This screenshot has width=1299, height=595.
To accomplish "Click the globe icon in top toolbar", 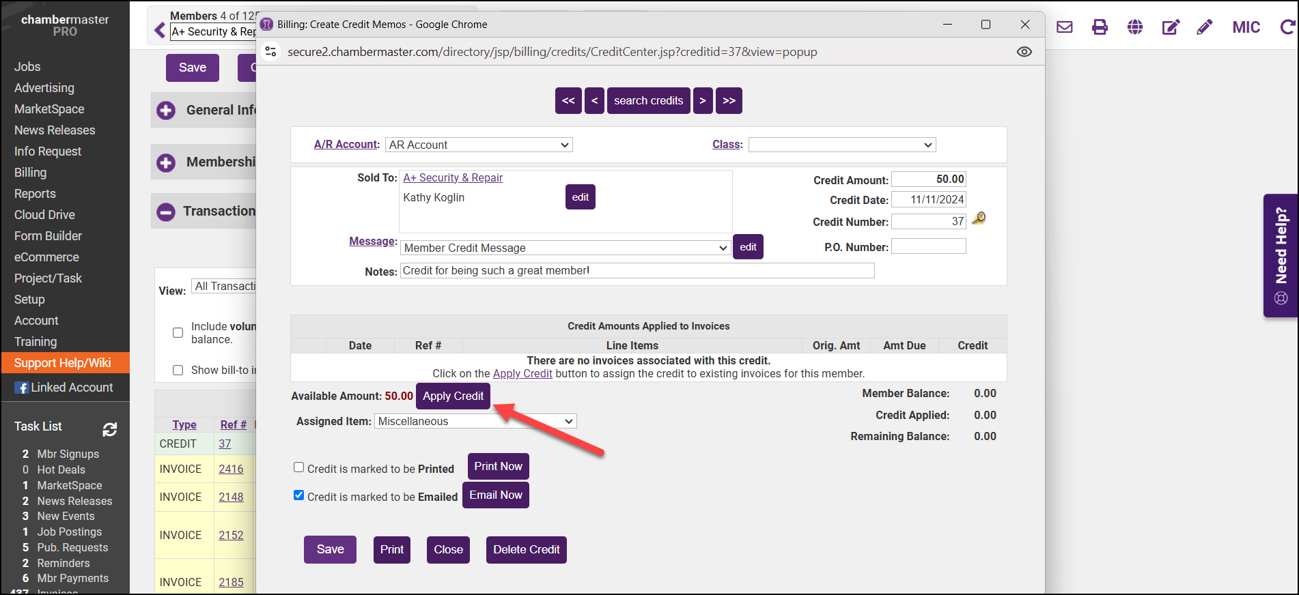I will (x=1135, y=27).
